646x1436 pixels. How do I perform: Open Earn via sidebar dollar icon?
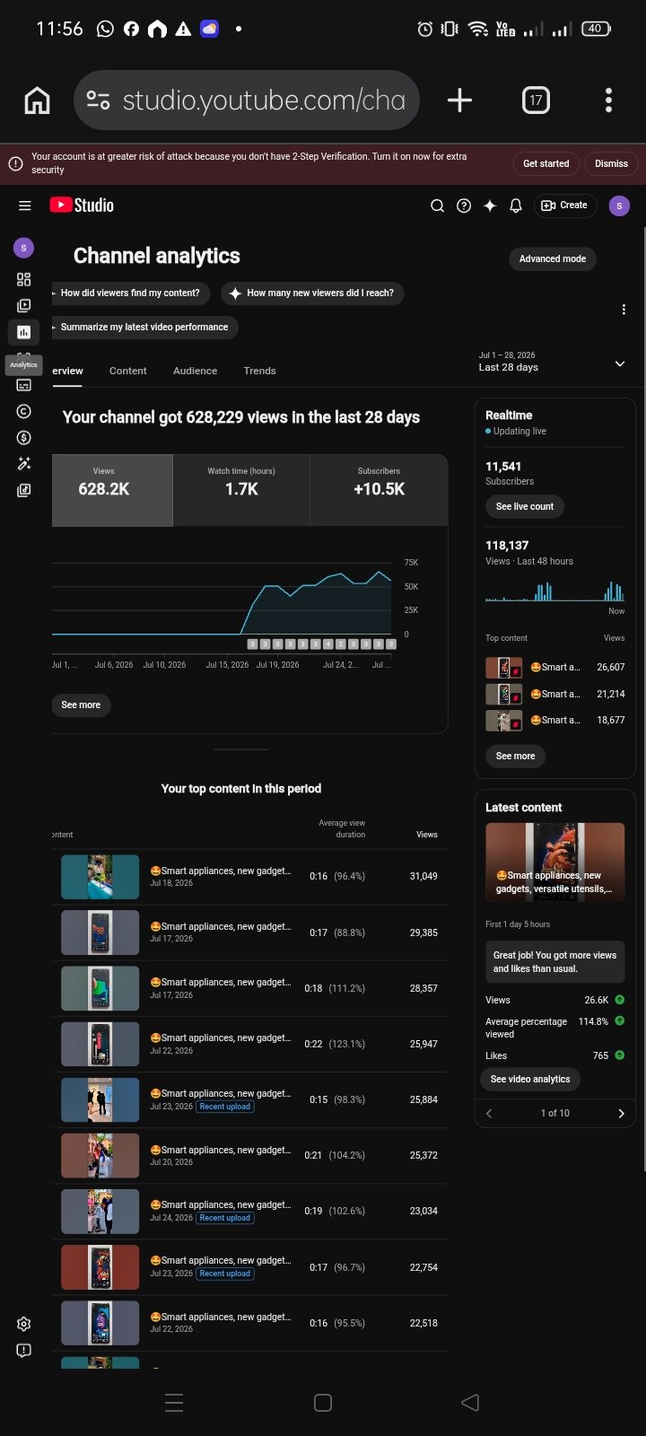click(24, 438)
